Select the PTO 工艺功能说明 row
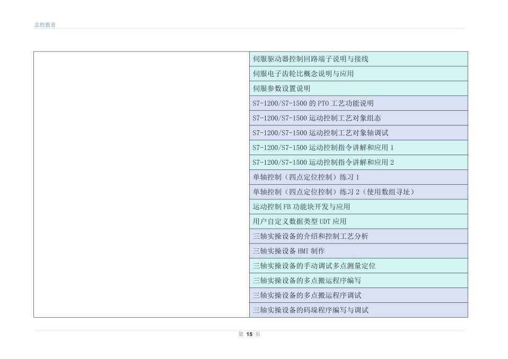508x359 pixels. tap(358, 103)
